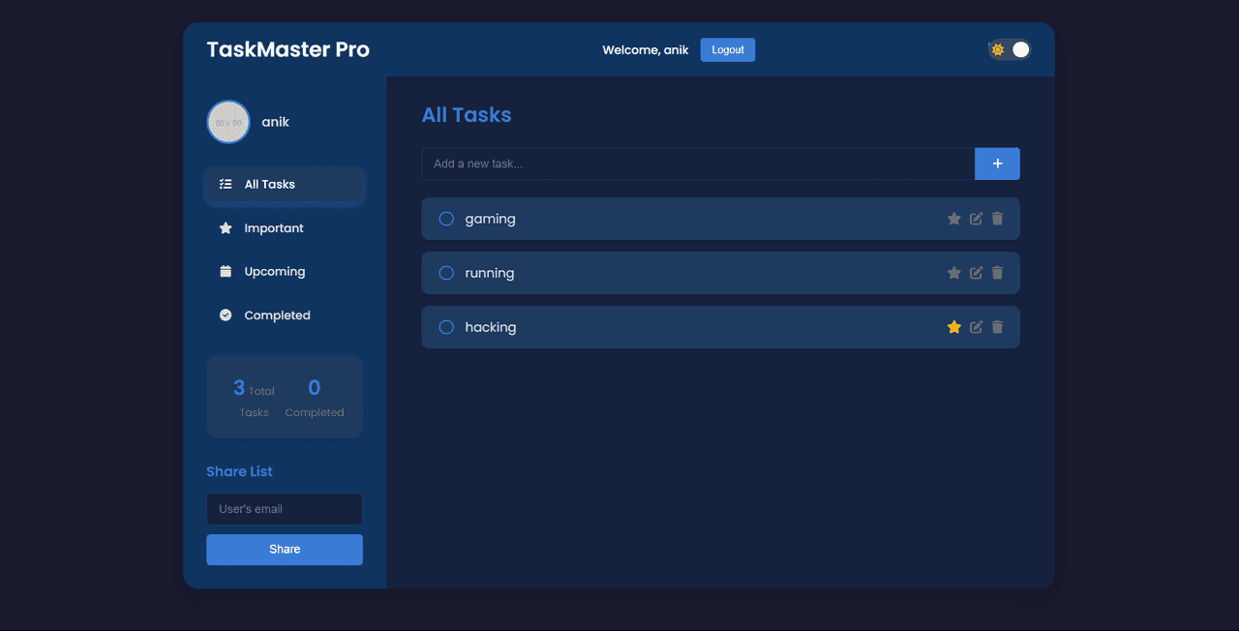1239x631 pixels.
Task: Unstar the hacking task
Action: tap(953, 327)
